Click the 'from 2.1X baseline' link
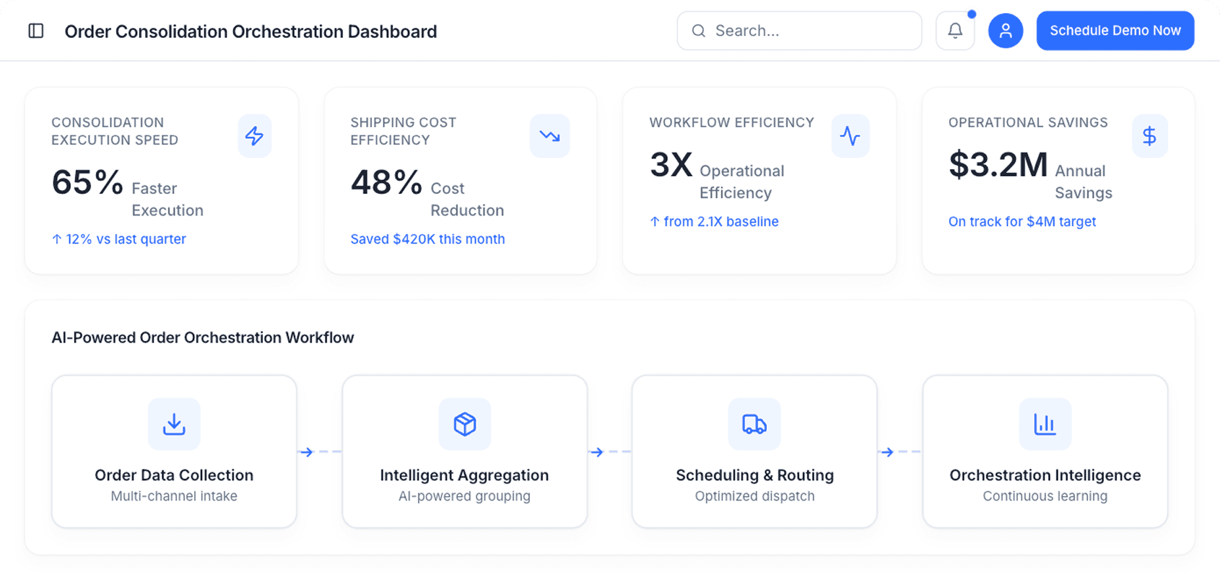Viewport: 1220px width, 574px height. click(714, 221)
